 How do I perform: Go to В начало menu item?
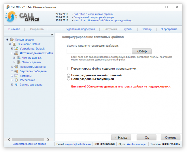[14, 29]
